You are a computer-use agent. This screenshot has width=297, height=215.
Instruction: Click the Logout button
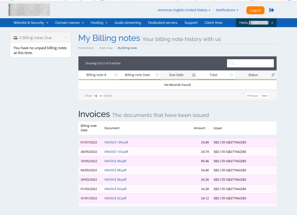pyautogui.click(x=255, y=10)
